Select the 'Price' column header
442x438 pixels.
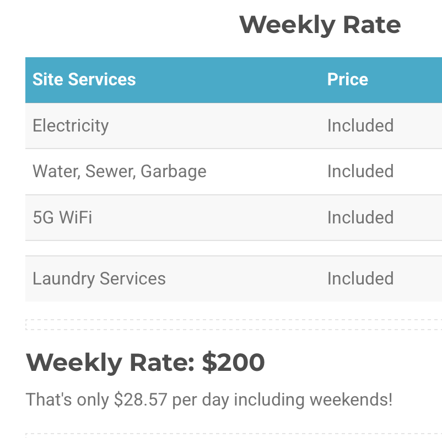pos(347,79)
